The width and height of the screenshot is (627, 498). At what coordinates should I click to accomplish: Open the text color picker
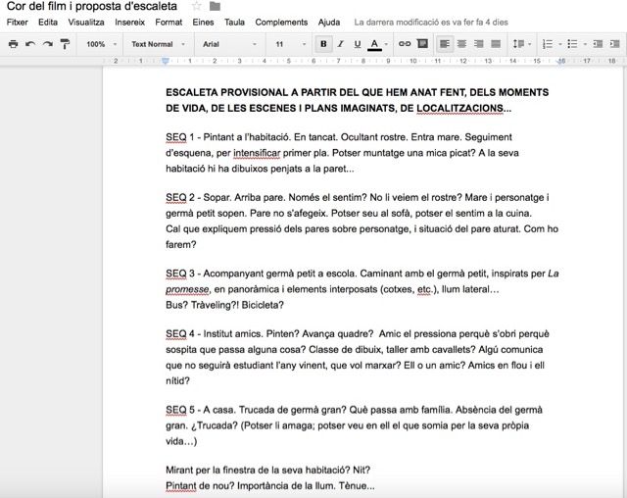[374, 44]
